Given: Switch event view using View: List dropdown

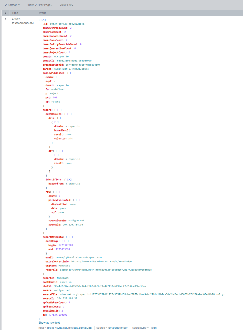Looking at the screenshot, I should pyautogui.click(x=66, y=5).
